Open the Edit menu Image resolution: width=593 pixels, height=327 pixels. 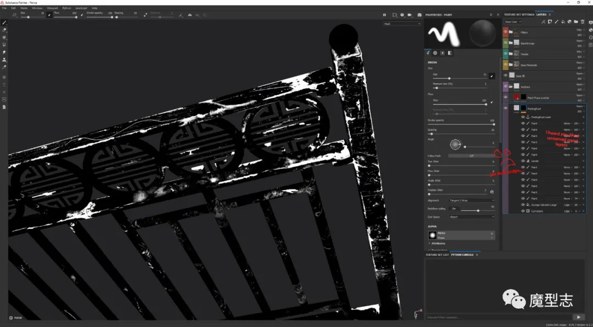click(14, 8)
